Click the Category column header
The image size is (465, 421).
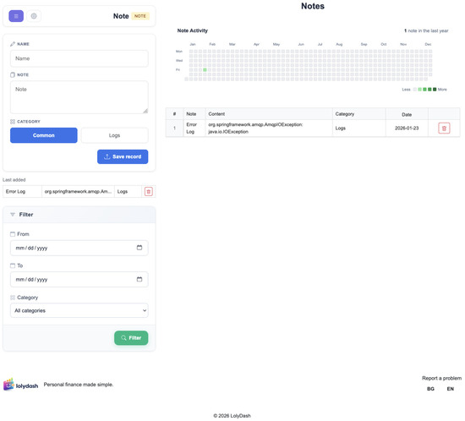(345, 114)
